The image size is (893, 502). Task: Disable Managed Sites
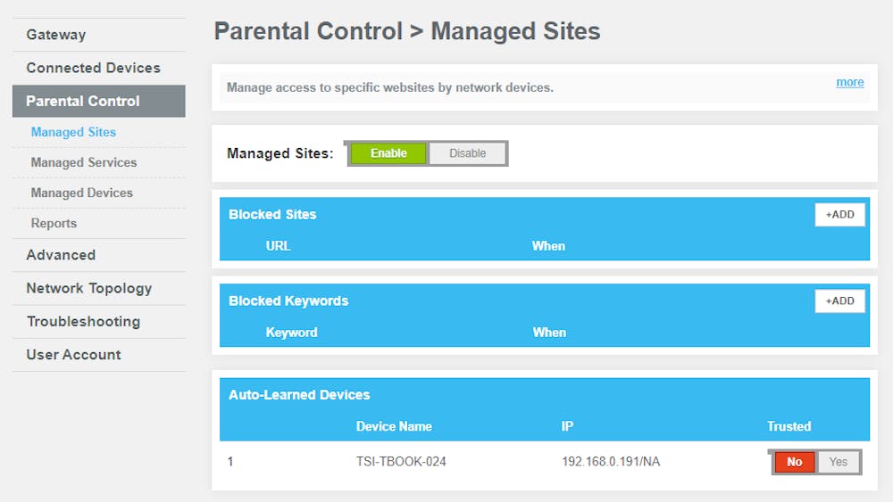coord(467,153)
